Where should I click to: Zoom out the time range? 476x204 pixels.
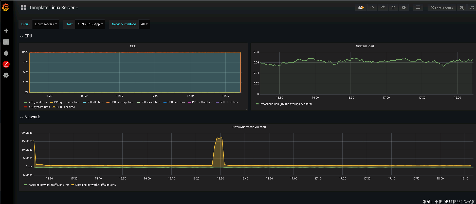click(x=462, y=8)
